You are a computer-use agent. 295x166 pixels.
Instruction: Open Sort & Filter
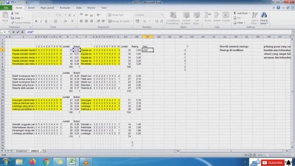click(254, 18)
